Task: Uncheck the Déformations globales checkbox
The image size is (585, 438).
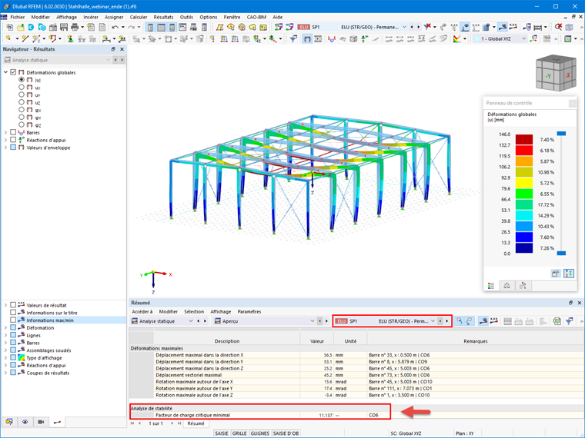Action: point(13,72)
